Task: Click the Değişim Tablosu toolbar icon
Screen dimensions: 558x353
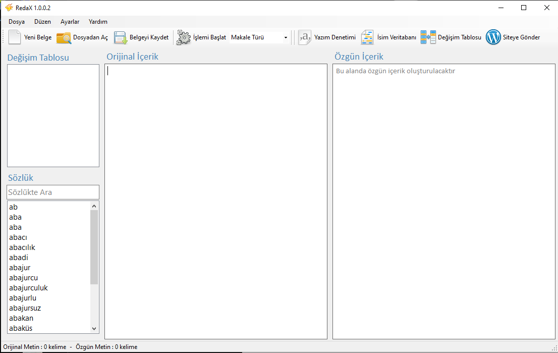Action: click(428, 37)
